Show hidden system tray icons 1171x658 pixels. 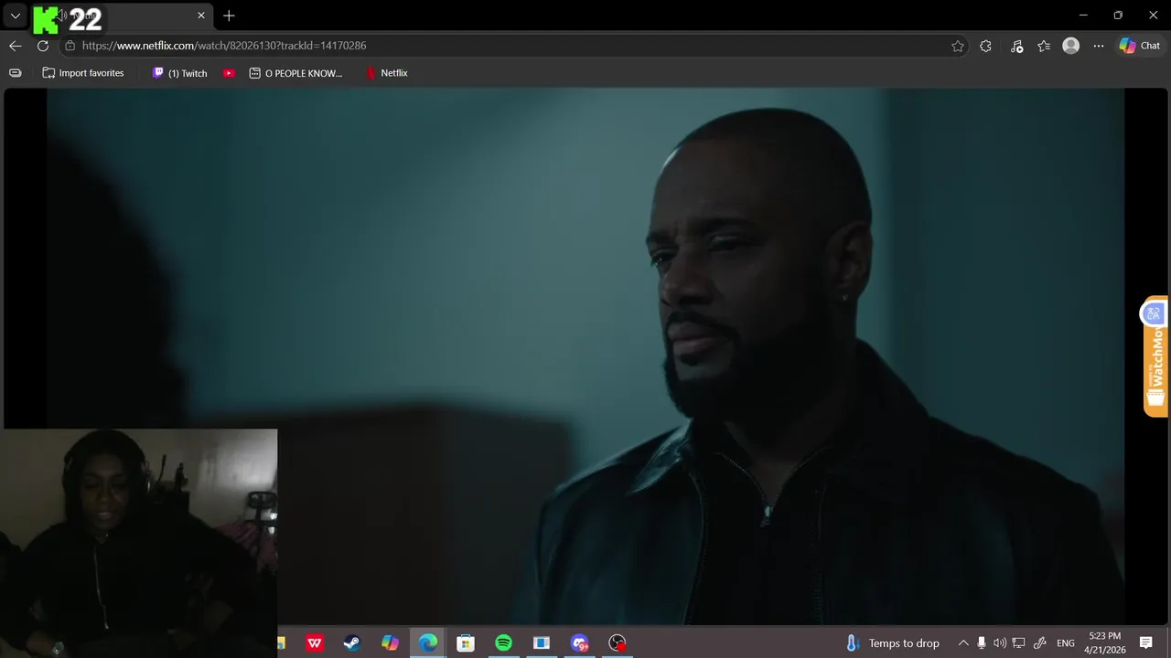point(963,643)
